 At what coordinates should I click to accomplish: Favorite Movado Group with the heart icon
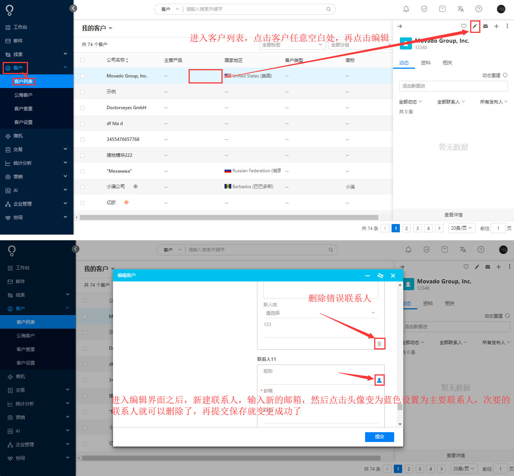pyautogui.click(x=464, y=26)
